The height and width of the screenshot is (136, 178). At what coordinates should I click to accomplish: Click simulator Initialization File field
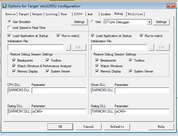click(35, 48)
